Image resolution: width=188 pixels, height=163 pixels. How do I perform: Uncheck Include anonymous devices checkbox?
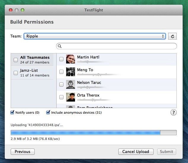pyautogui.click(x=48, y=113)
